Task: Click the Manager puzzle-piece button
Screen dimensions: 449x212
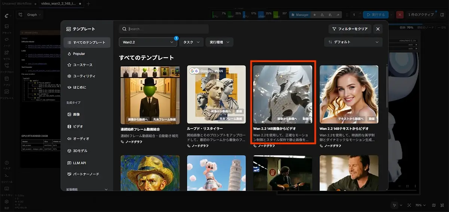Action: (x=300, y=15)
